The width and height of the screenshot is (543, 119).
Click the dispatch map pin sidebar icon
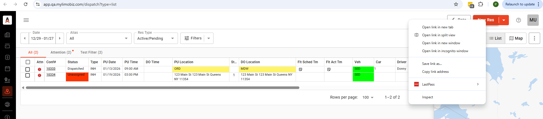pos(7,92)
